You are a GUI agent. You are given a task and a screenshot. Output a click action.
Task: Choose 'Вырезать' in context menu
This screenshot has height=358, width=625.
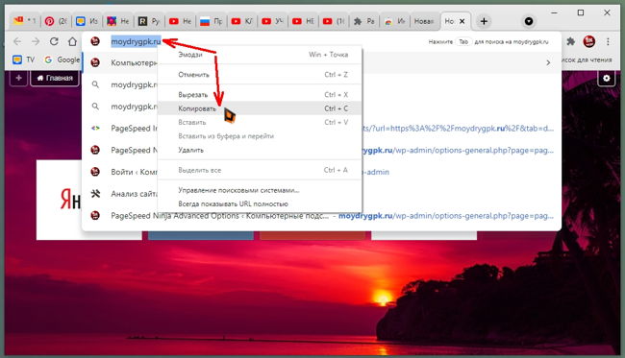(x=260, y=95)
